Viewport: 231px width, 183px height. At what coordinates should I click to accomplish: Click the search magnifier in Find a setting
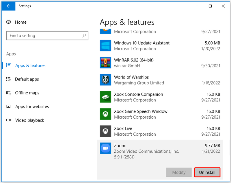click(84, 36)
